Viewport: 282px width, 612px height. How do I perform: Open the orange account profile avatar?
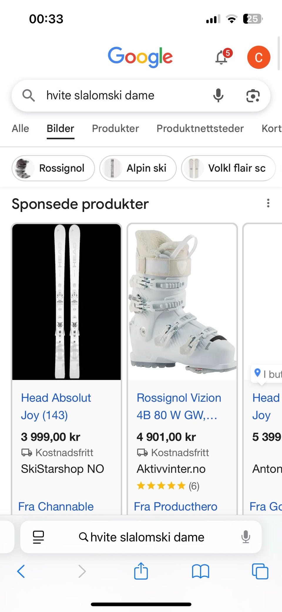[258, 57]
